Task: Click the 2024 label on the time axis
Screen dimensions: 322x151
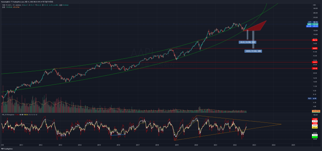Action: point(274,145)
